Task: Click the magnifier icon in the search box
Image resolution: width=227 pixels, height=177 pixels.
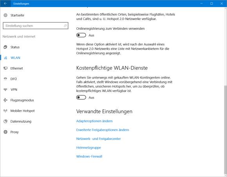Action: (65, 26)
